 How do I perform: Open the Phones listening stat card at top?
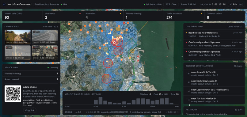coord(144,16)
